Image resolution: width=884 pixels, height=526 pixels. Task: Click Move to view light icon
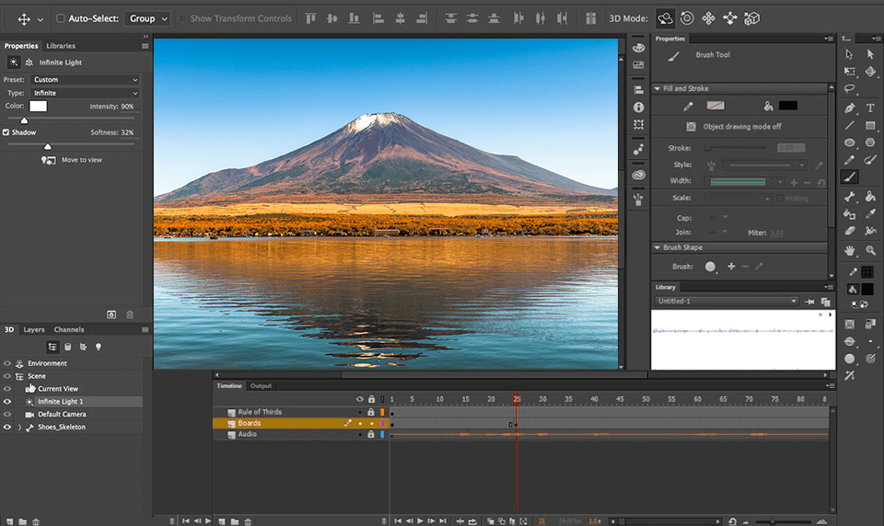(49, 160)
